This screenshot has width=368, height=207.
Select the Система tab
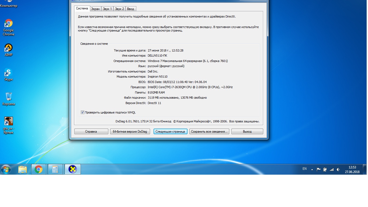point(82,8)
